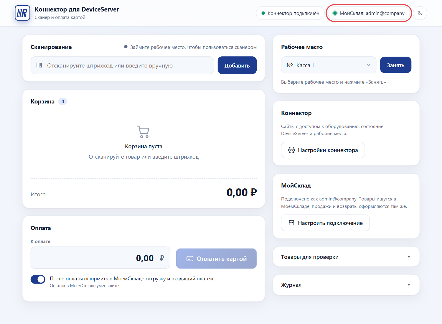Click the Рабочее место heading
This screenshot has width=442, height=324.
(302, 47)
